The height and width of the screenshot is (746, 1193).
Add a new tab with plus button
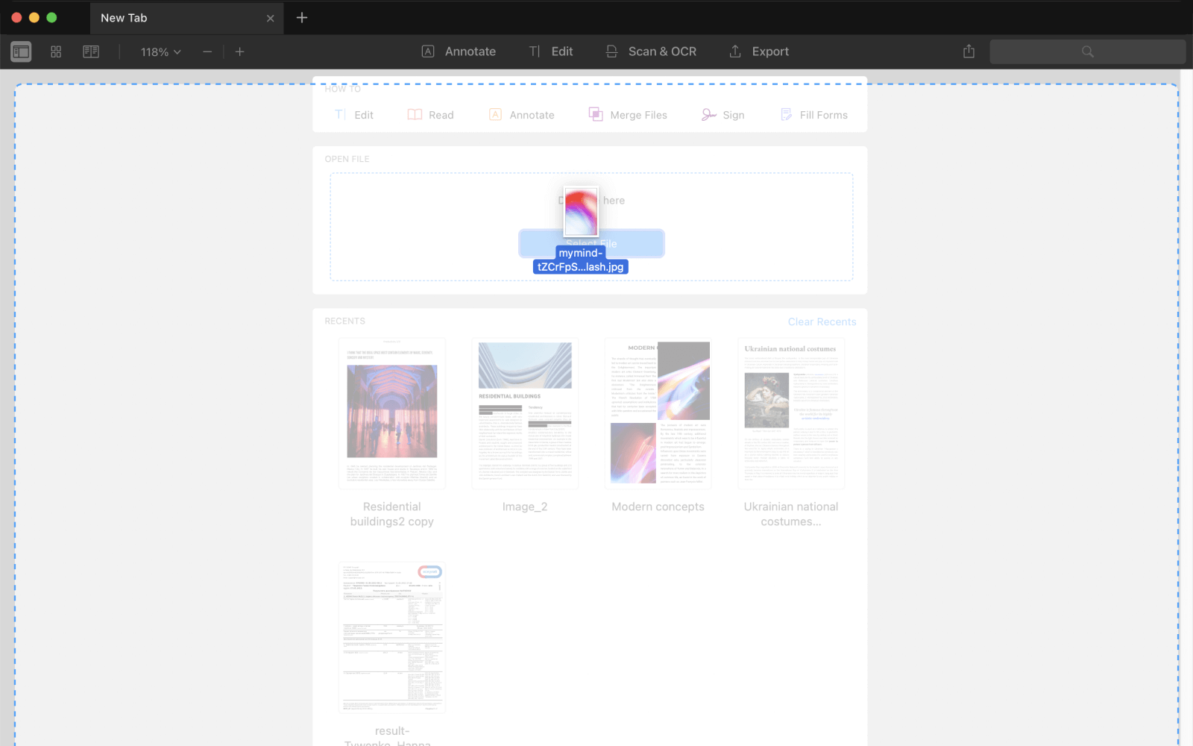(302, 18)
